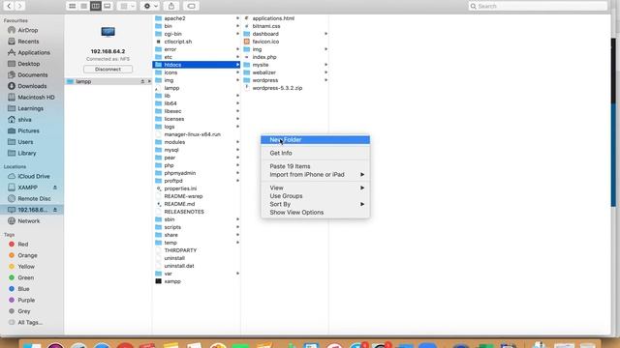This screenshot has height=348, width=620.
Task: Expand the phpmyadmin folder arrow
Action: coord(237,173)
